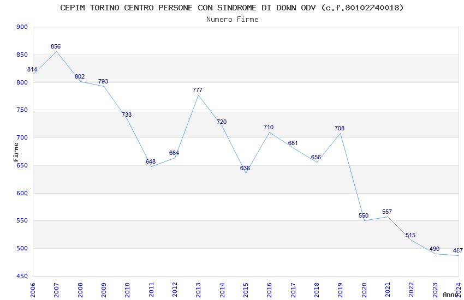This screenshot has height=300, width=464.
Task: Click the data label 777
Action: point(198,90)
